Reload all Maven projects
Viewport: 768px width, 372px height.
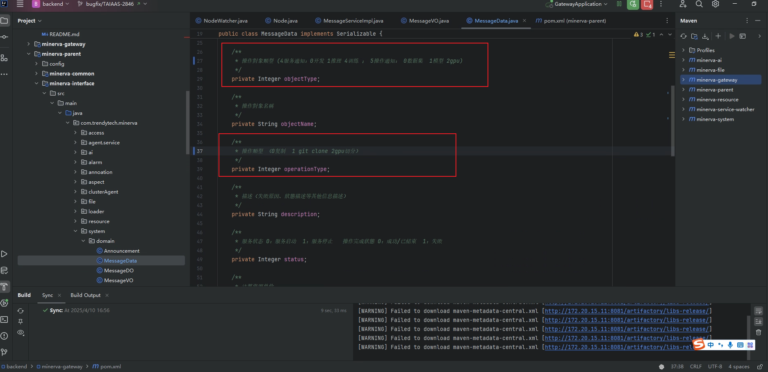tap(684, 36)
